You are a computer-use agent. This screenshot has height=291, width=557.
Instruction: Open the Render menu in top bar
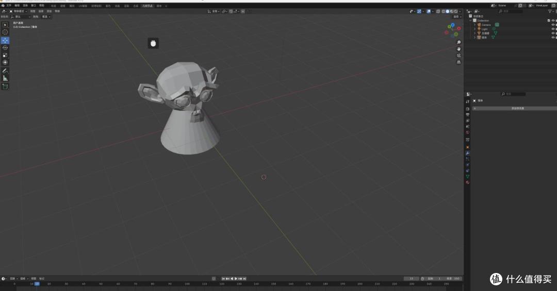[x=25, y=6]
